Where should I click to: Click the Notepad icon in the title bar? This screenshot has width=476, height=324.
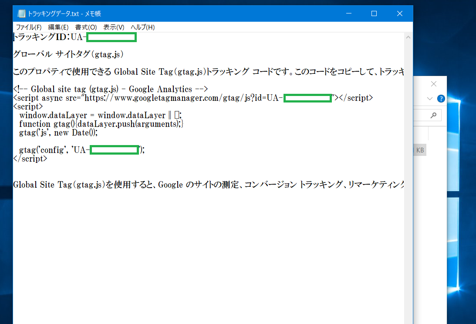pos(21,13)
